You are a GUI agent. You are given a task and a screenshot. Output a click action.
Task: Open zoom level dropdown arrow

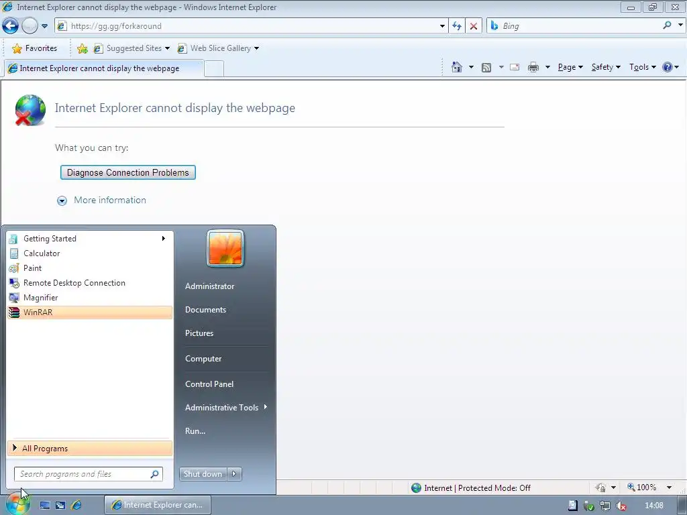coord(669,488)
